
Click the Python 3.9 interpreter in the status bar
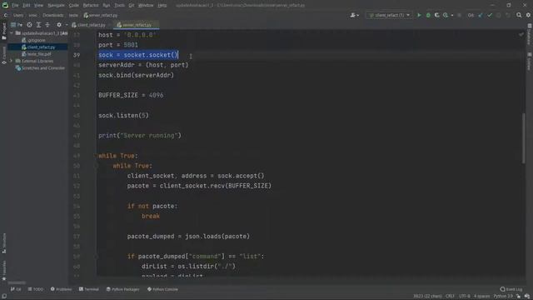click(x=503, y=297)
